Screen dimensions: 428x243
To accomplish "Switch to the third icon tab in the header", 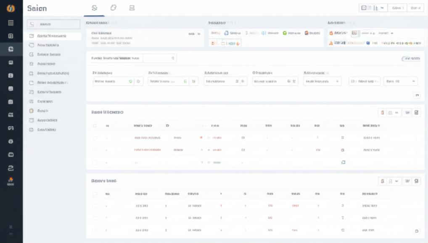I will tap(132, 8).
